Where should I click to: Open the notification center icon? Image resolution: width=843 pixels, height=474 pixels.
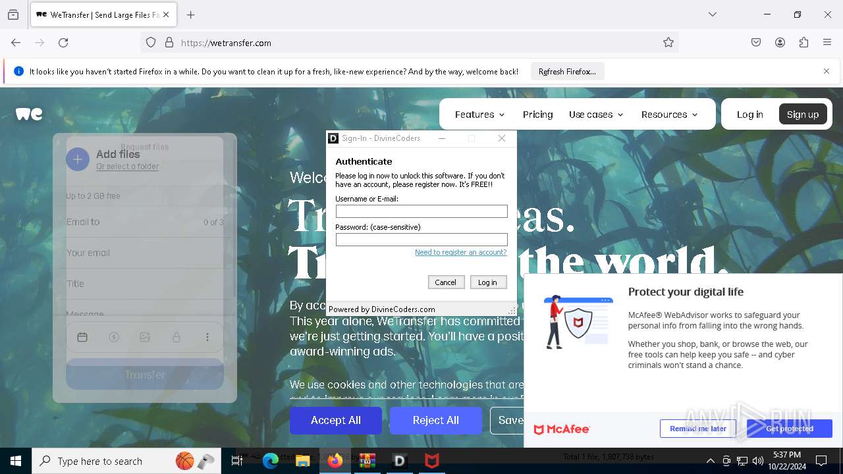click(821, 461)
